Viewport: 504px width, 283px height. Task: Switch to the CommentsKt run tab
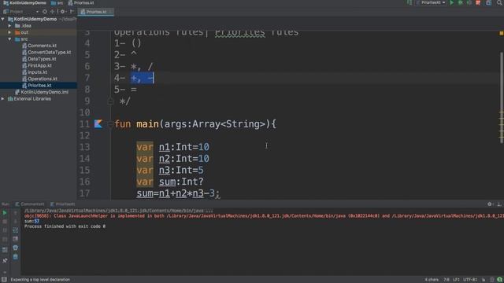[x=30, y=204]
